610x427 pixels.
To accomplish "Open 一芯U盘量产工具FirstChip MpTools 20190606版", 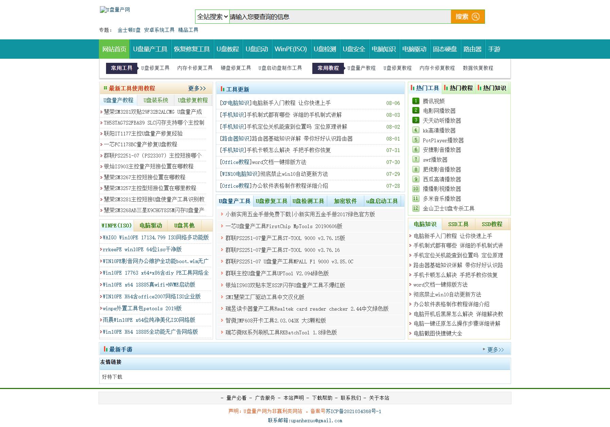I will coord(284,226).
